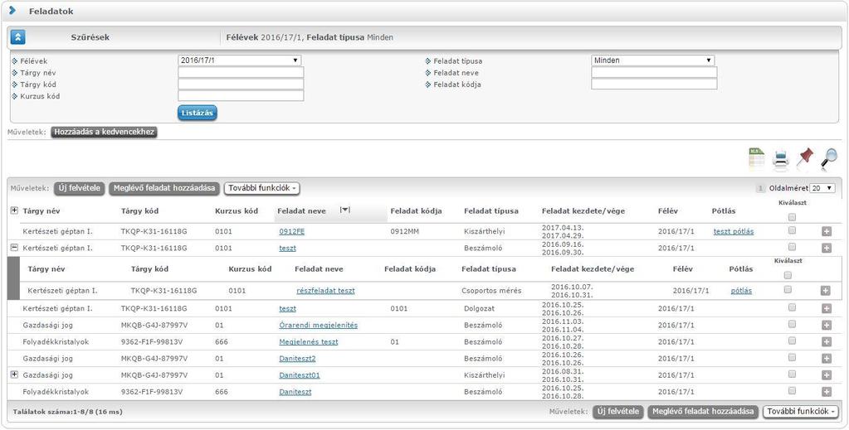The width and height of the screenshot is (849, 430).
Task: Click the arrow icon beside Feladatok title
Action: [12, 10]
